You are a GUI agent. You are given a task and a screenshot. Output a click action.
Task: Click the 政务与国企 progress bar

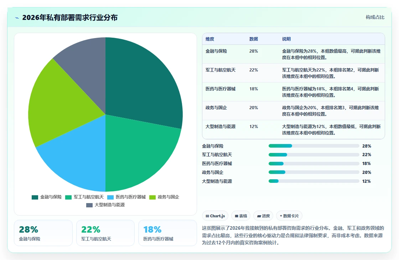pos(314,172)
